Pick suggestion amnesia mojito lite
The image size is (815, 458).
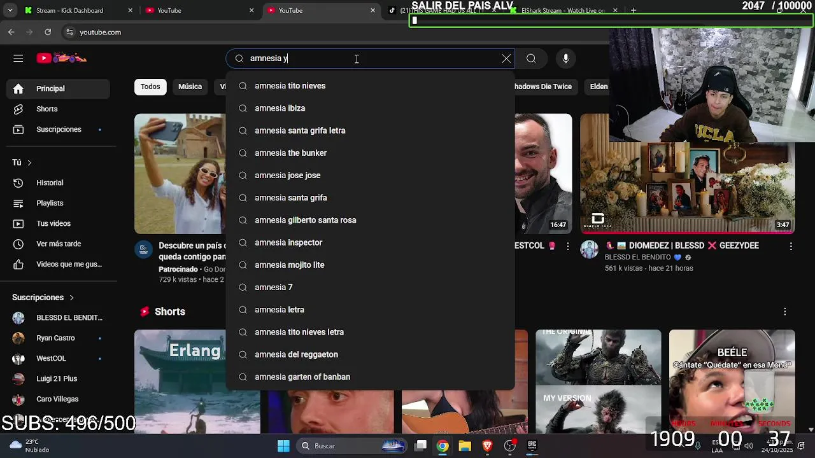coord(370,265)
